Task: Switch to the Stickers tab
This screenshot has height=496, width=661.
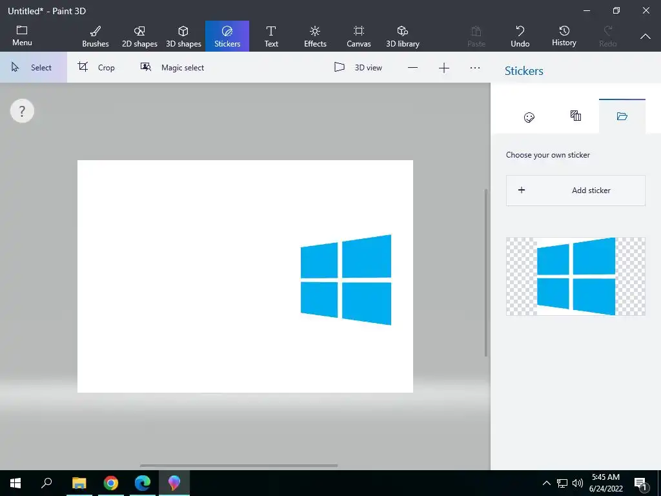Action: click(x=227, y=36)
